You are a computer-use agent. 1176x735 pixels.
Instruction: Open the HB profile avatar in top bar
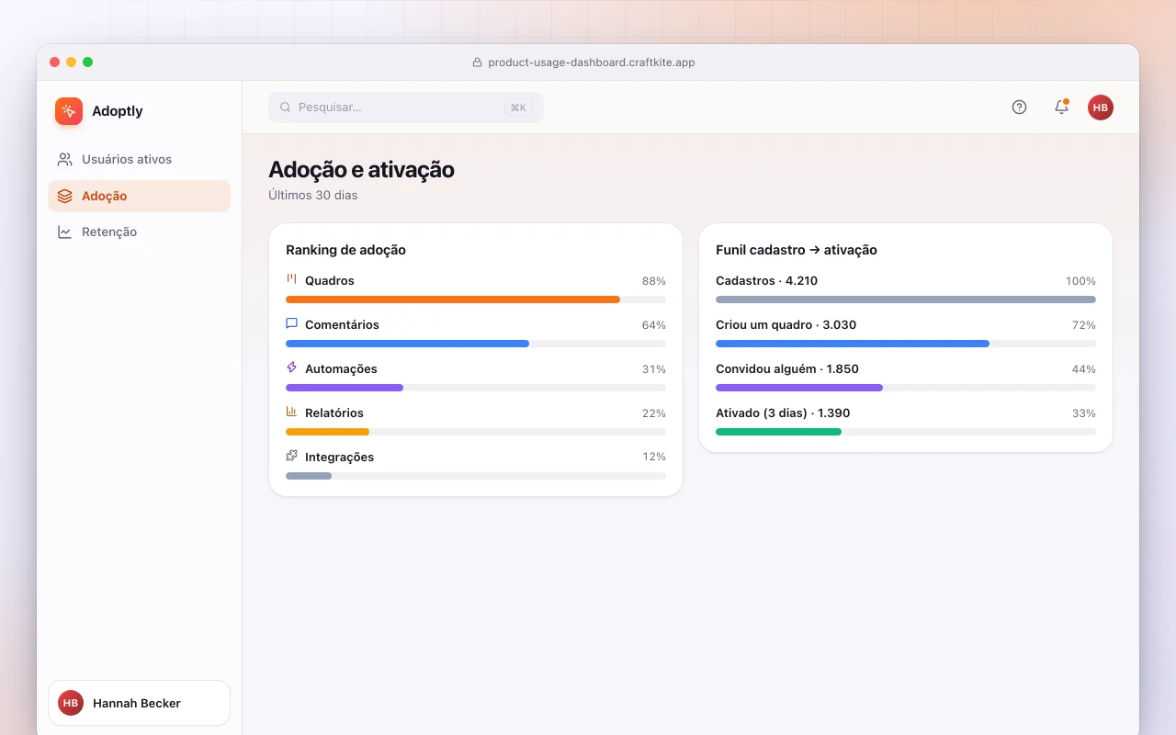1101,107
